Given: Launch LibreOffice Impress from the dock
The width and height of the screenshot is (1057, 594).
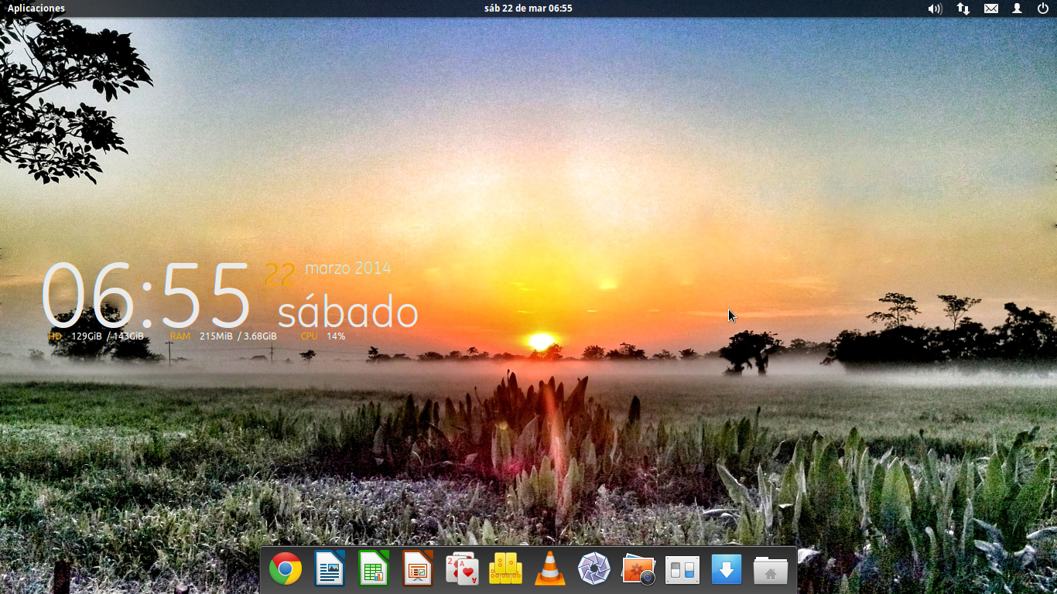Looking at the screenshot, I should [x=418, y=570].
